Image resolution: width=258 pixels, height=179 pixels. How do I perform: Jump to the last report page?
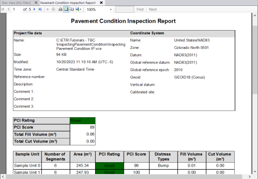point(40,9)
